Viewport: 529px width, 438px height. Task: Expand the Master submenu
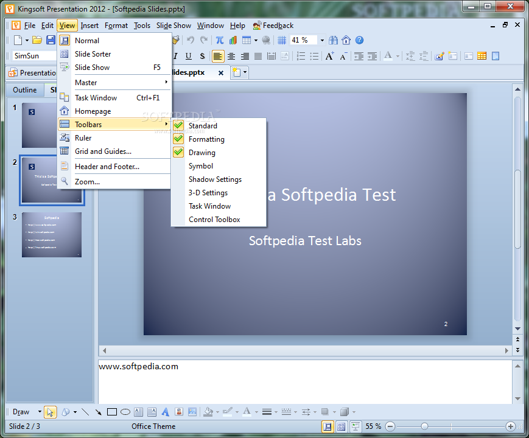[x=114, y=83]
